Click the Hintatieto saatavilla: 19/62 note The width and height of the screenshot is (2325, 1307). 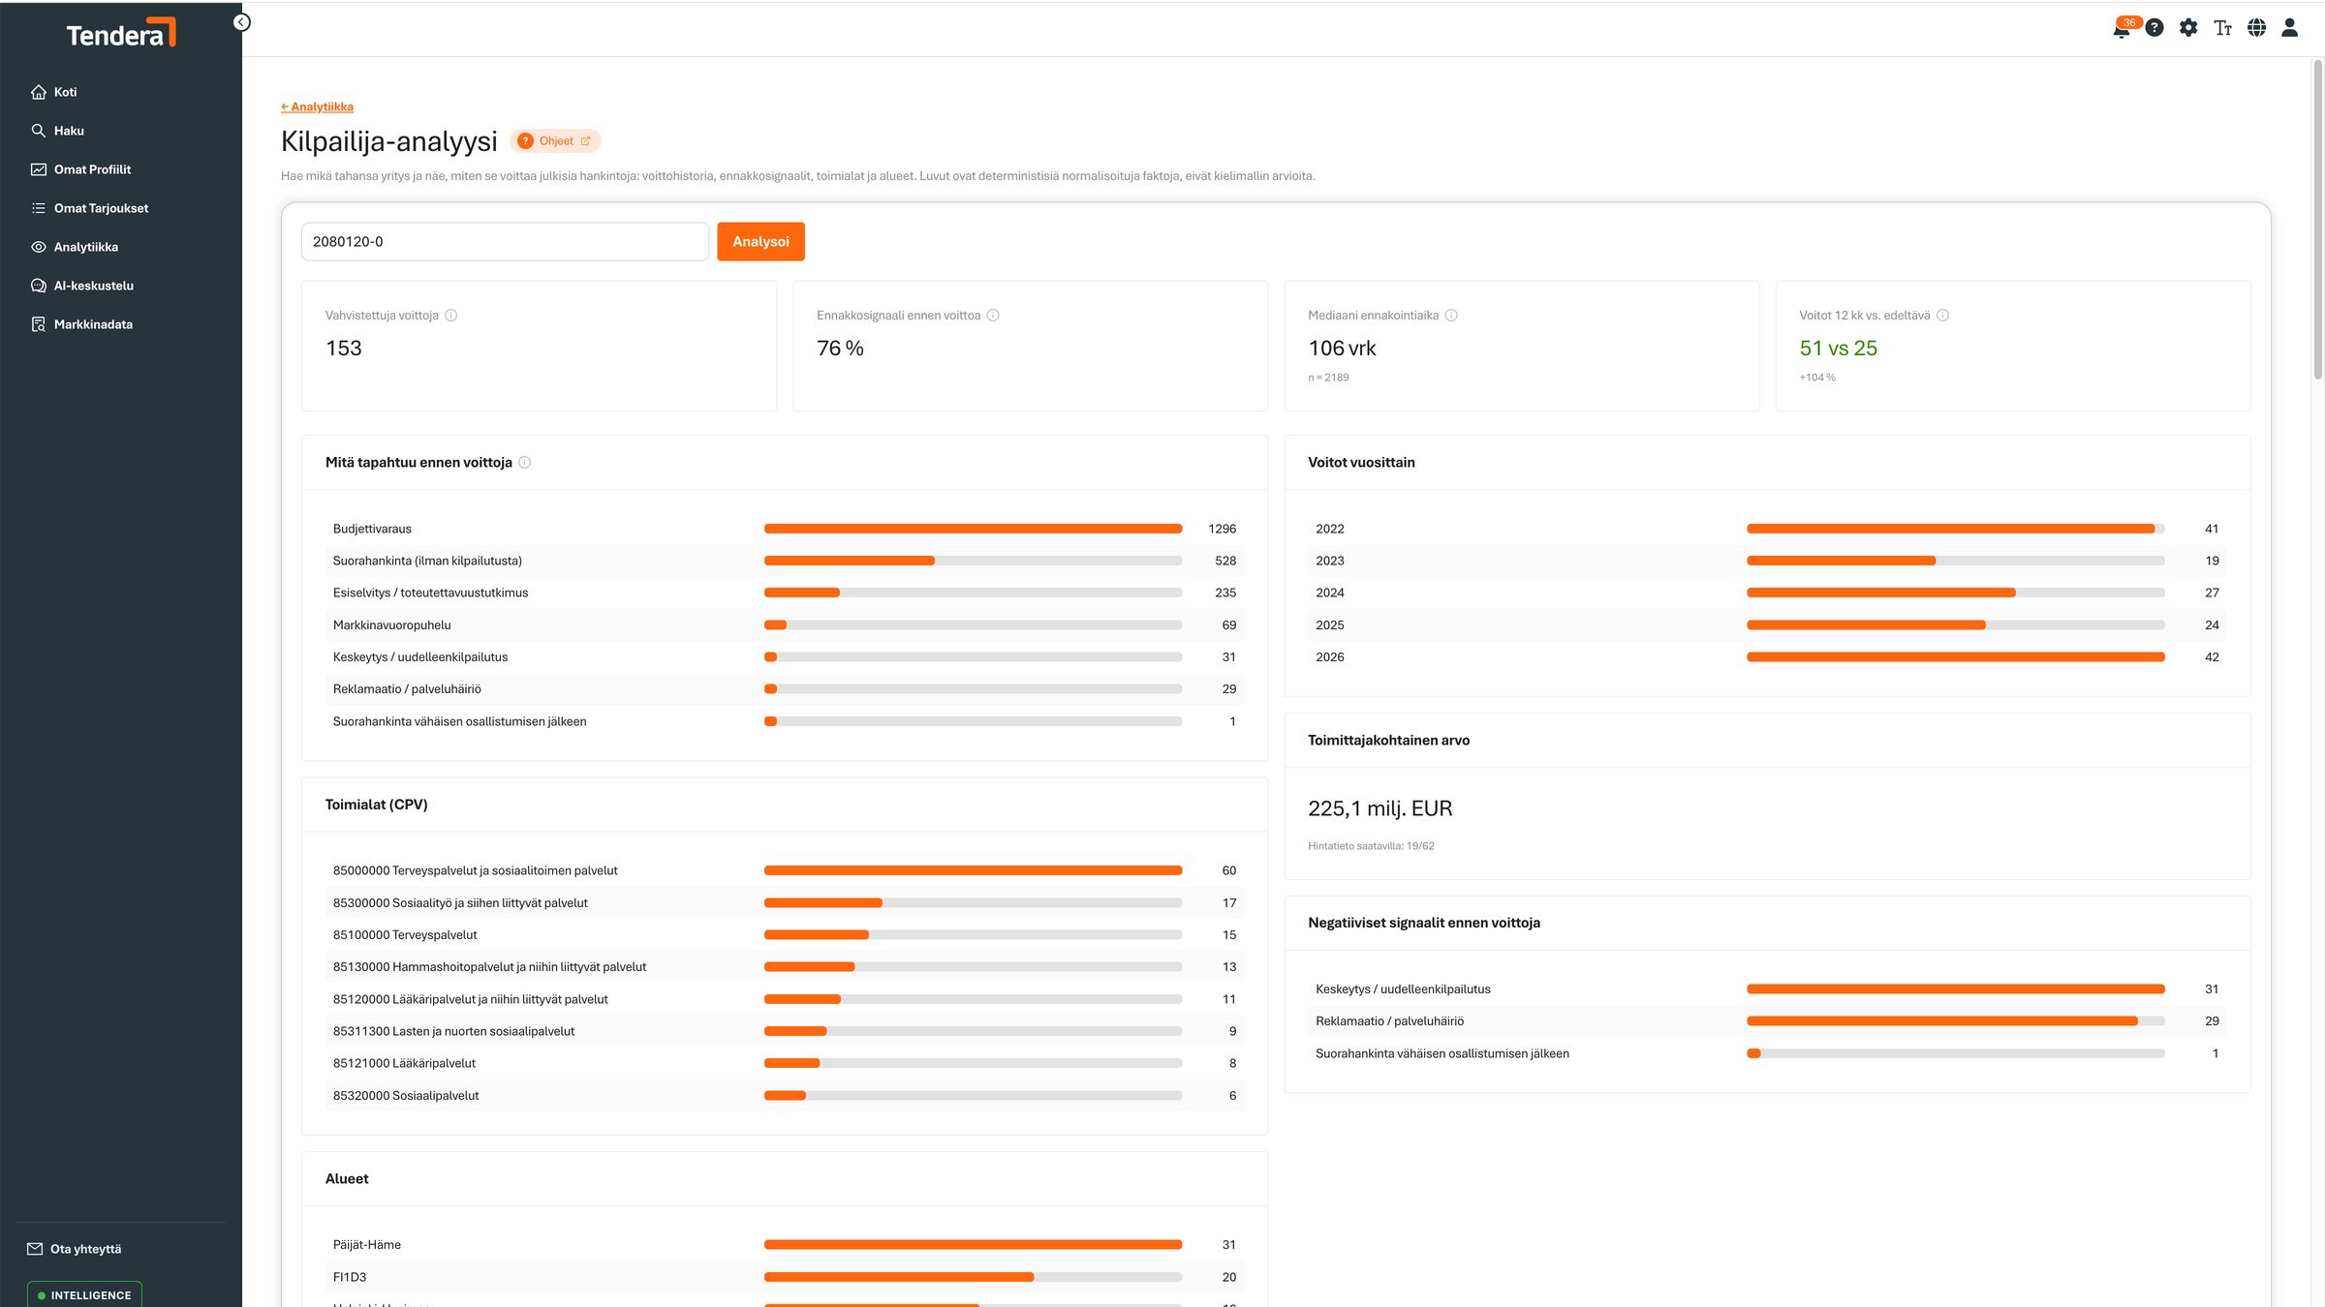(1371, 846)
